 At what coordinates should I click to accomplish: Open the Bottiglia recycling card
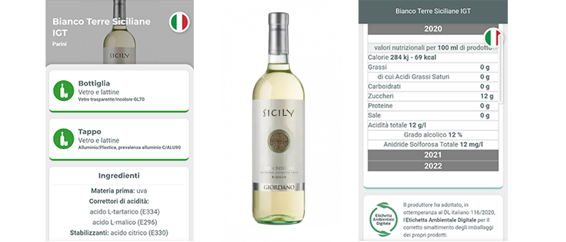119,91
